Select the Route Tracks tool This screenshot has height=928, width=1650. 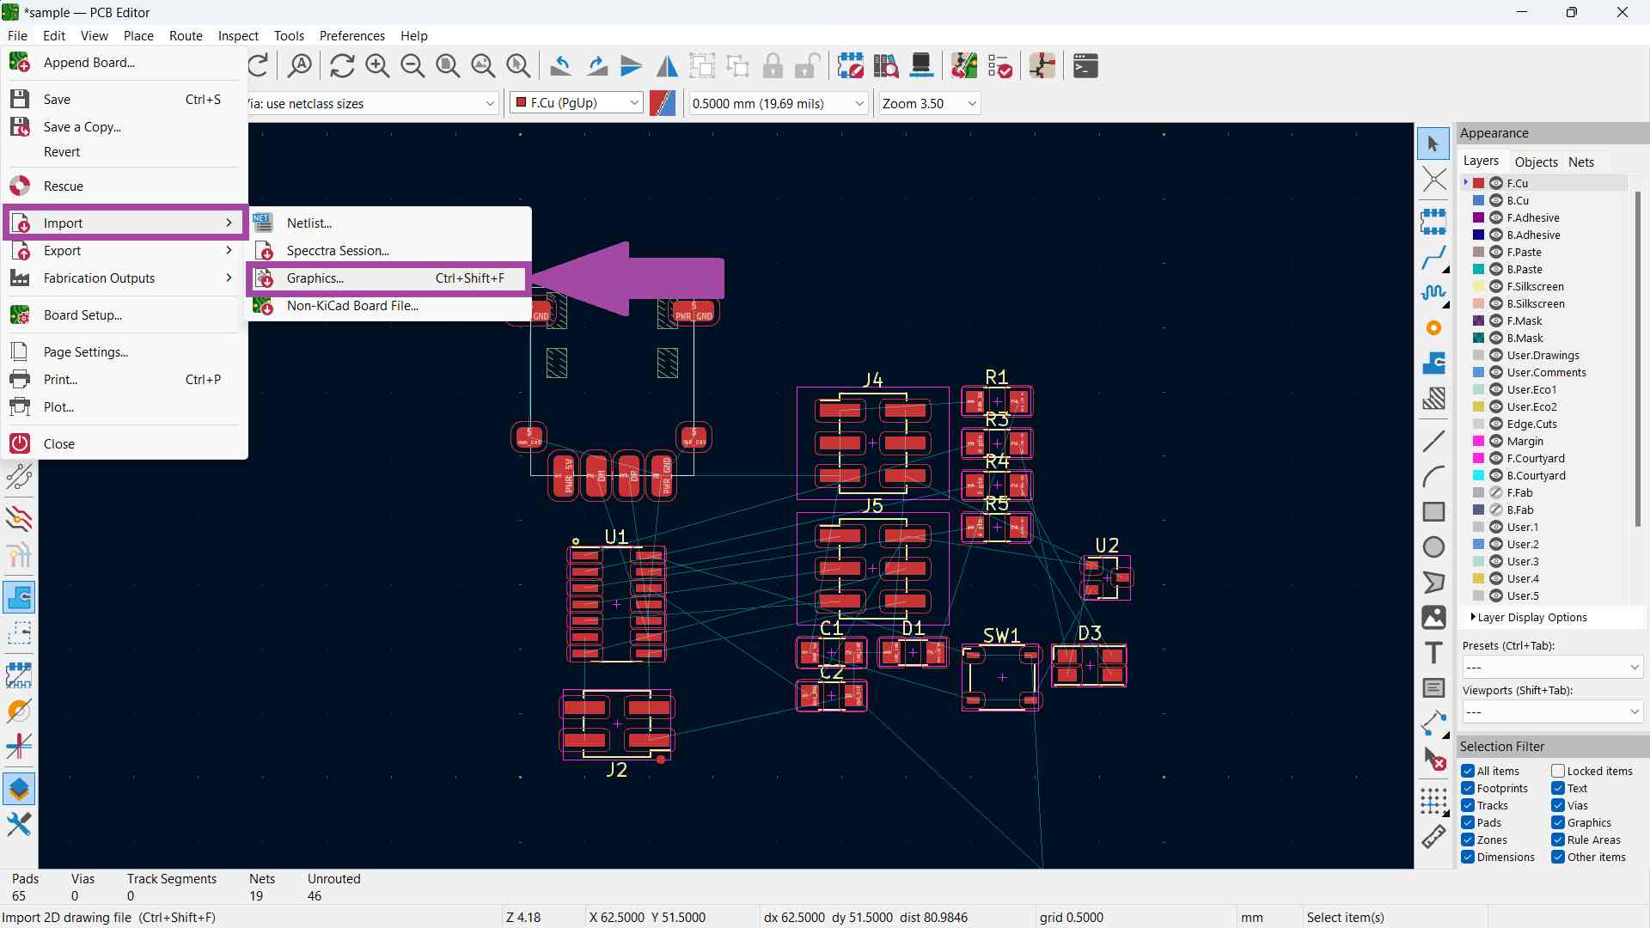(x=1433, y=257)
